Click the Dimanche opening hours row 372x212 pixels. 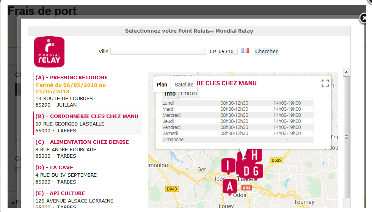[x=238, y=140]
